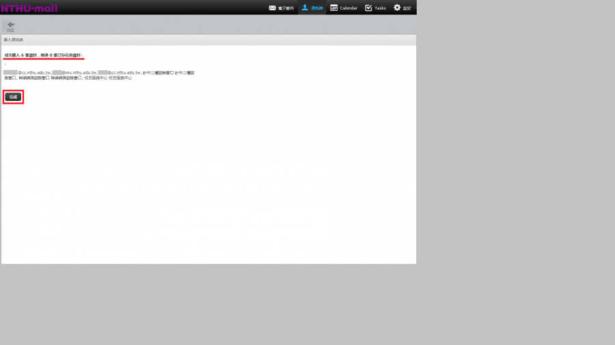Open the Tasks menu label
The height and width of the screenshot is (345, 615).
[380, 8]
